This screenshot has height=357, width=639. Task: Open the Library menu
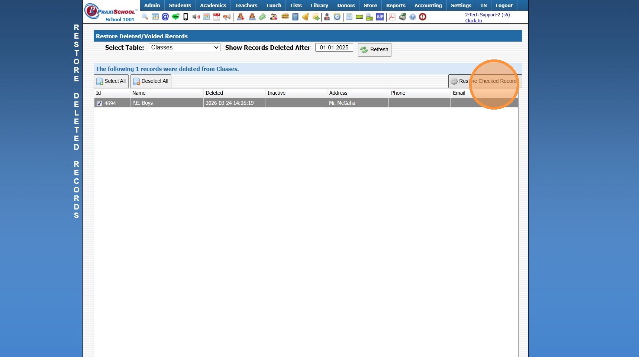320,5
